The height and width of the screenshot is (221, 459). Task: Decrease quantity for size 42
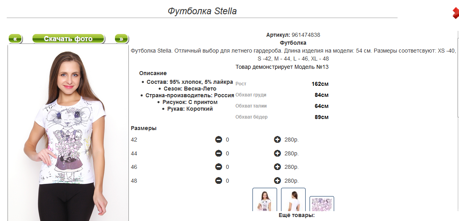coord(218,140)
